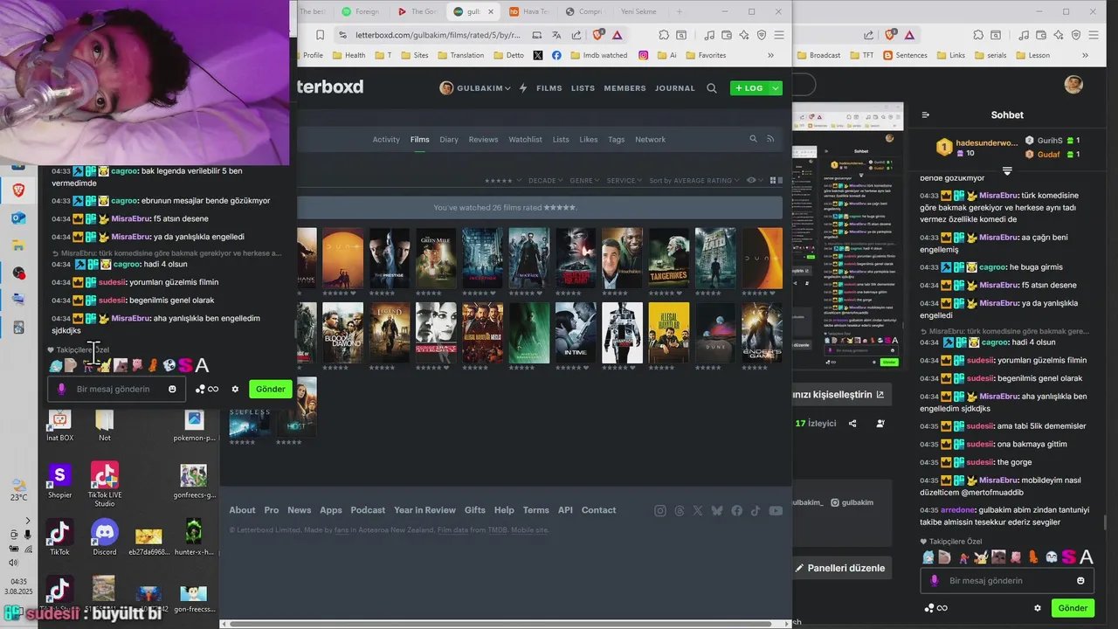This screenshot has height=629, width=1118.
Task: Open the SERVICE filter dropdown
Action: pyautogui.click(x=625, y=180)
